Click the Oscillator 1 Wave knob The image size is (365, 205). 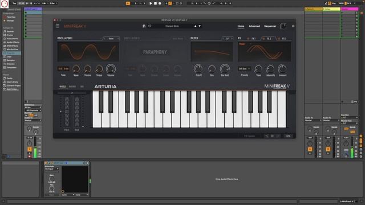pos(76,69)
